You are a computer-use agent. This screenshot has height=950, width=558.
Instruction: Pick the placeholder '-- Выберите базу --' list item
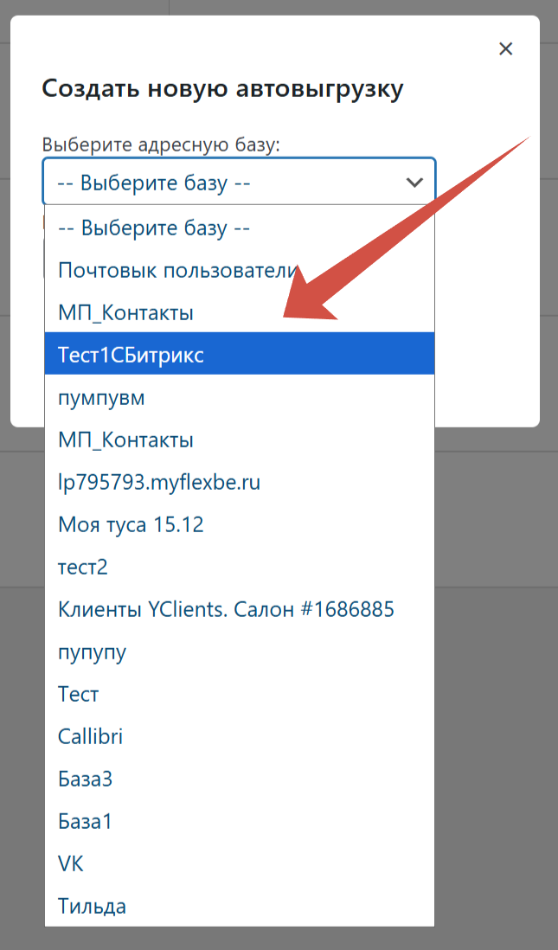click(x=154, y=228)
